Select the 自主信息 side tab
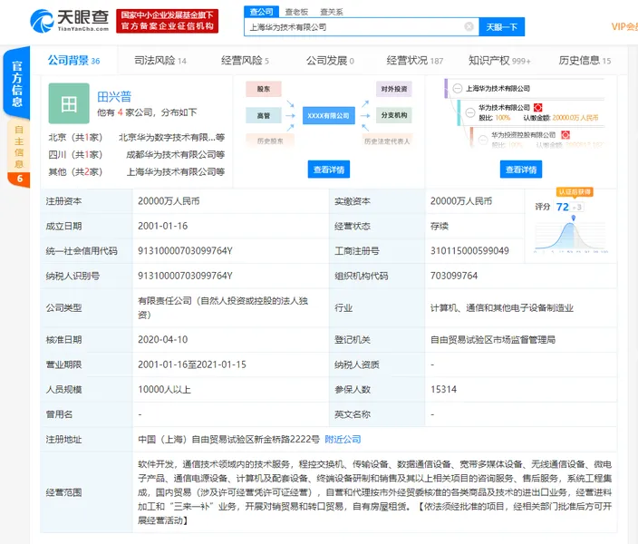The height and width of the screenshot is (544, 638). pos(19,152)
